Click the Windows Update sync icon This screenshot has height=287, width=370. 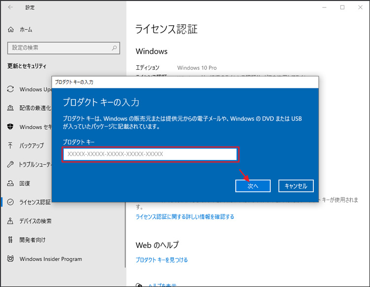10,89
